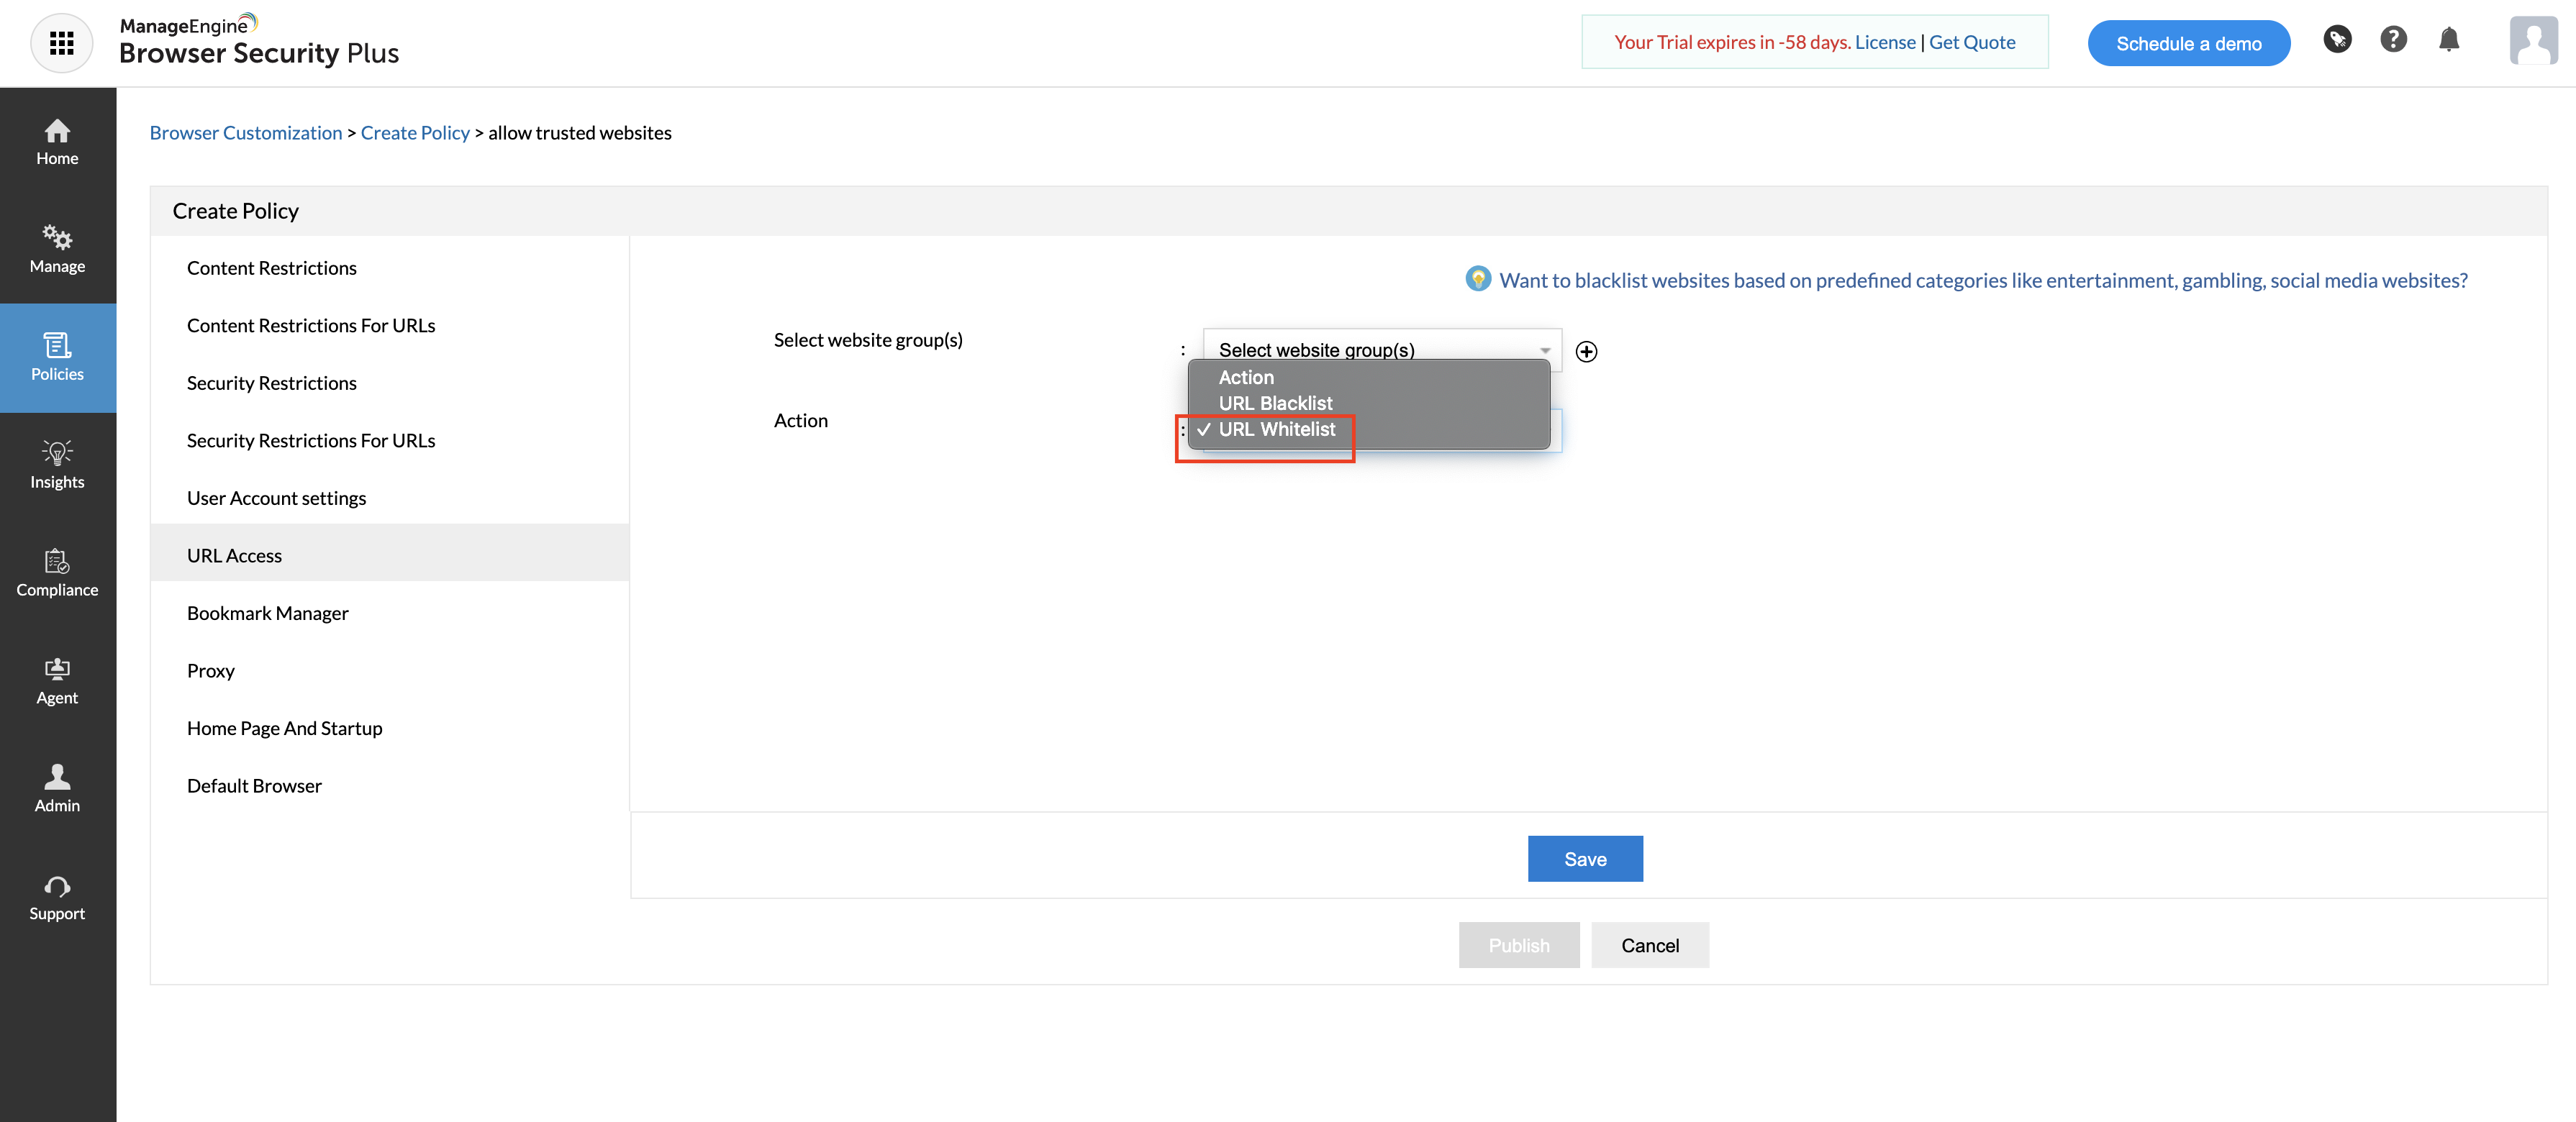The image size is (2576, 1122).
Task: Open Content Restrictions policy section
Action: (x=271, y=268)
